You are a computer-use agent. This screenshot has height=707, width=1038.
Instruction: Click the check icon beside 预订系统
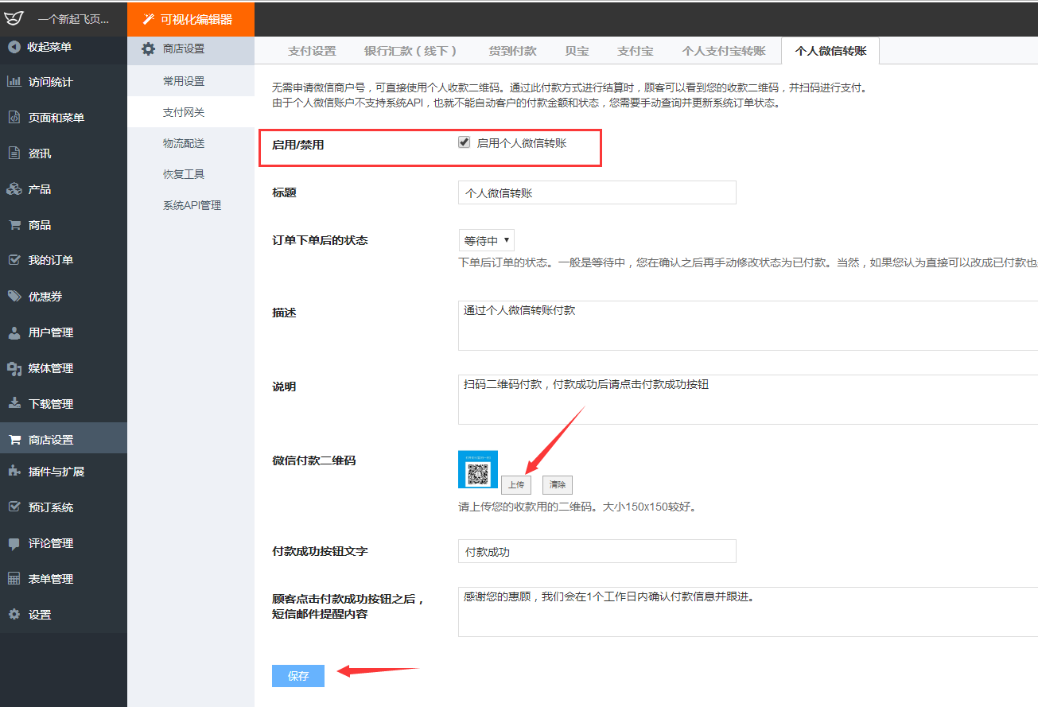(14, 507)
